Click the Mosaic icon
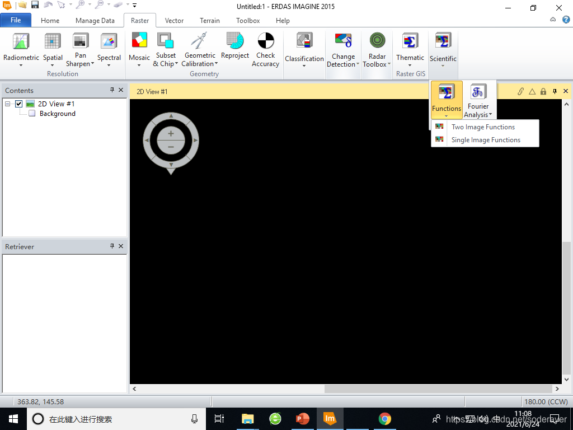The height and width of the screenshot is (430, 573). click(139, 40)
